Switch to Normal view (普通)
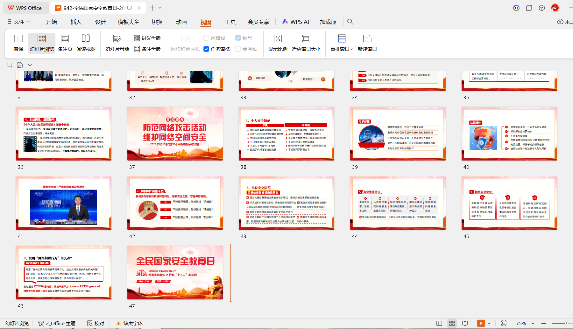The image size is (573, 329). point(18,43)
